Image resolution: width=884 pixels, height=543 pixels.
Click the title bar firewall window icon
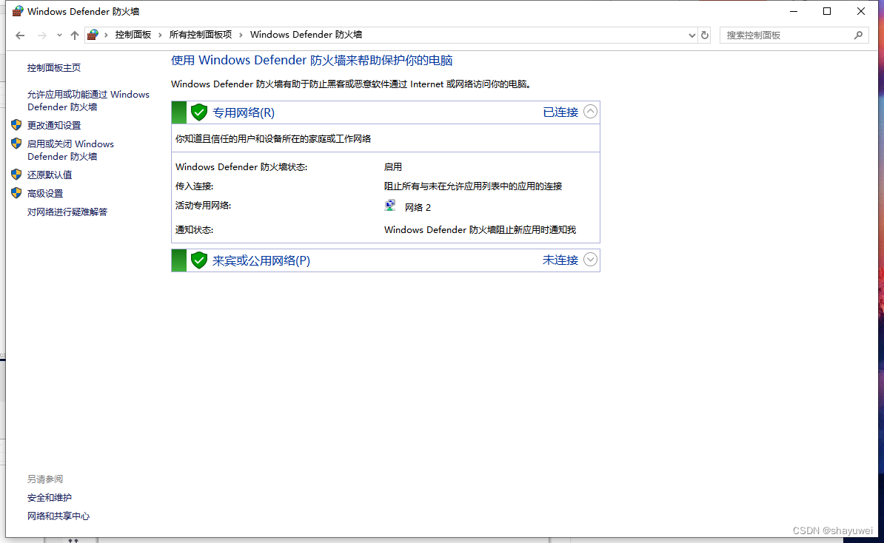(18, 11)
